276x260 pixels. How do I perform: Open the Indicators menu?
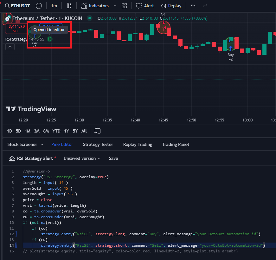tap(95, 6)
